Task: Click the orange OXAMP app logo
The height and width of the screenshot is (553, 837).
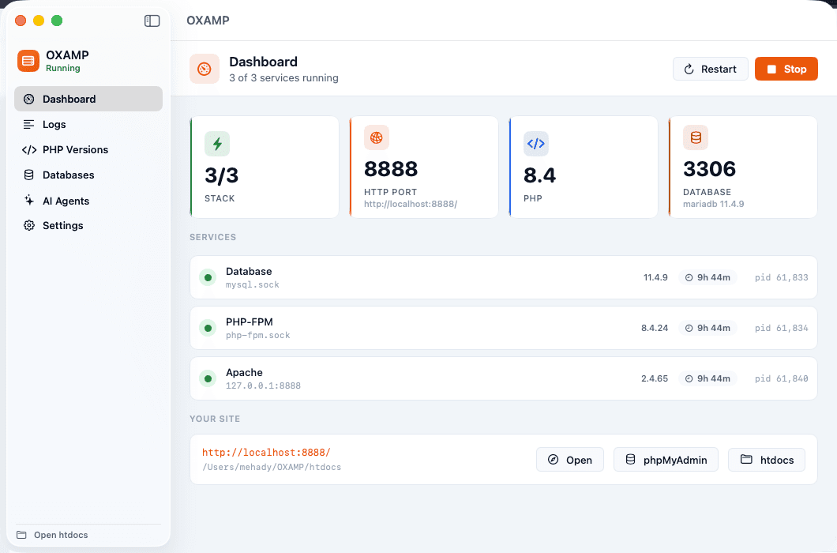Action: (28, 61)
